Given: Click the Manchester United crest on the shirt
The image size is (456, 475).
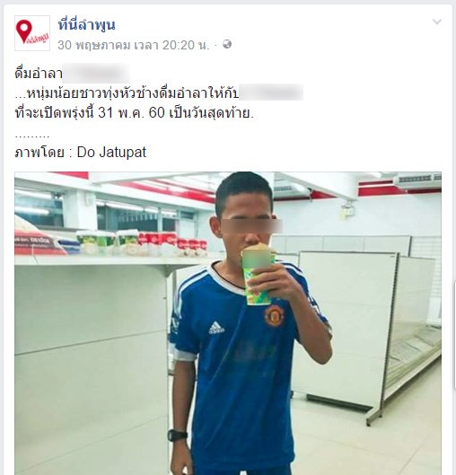Looking at the screenshot, I should 274,315.
